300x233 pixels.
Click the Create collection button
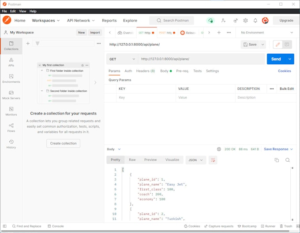[64, 144]
